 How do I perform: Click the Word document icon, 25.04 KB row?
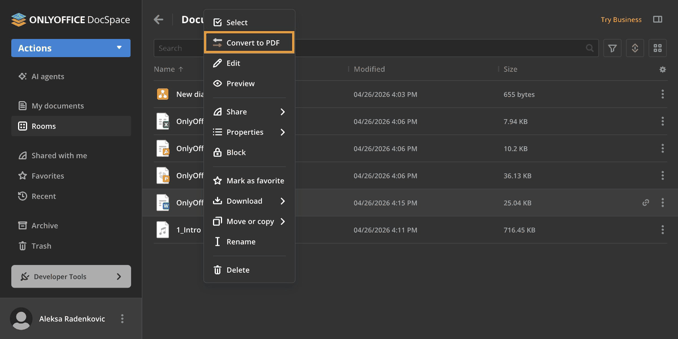point(163,202)
